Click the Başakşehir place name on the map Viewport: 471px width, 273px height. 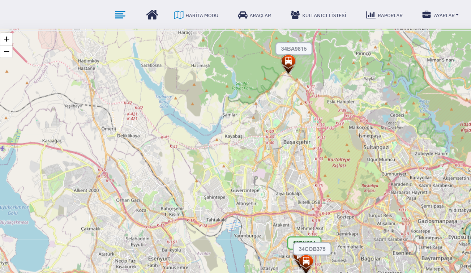pyautogui.click(x=297, y=142)
